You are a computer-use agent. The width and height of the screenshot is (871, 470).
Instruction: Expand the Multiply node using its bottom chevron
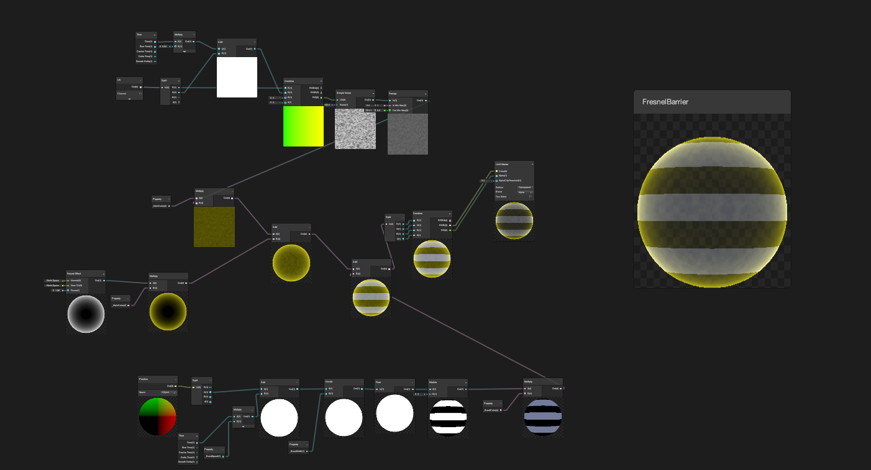click(x=185, y=52)
